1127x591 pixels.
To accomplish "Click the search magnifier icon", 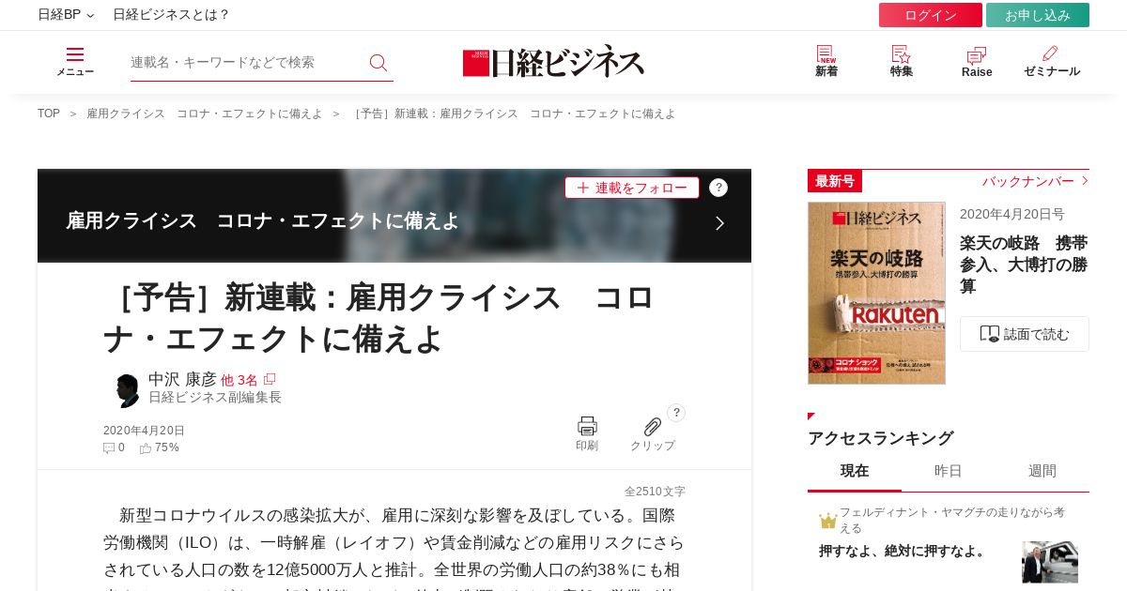I will point(378,63).
